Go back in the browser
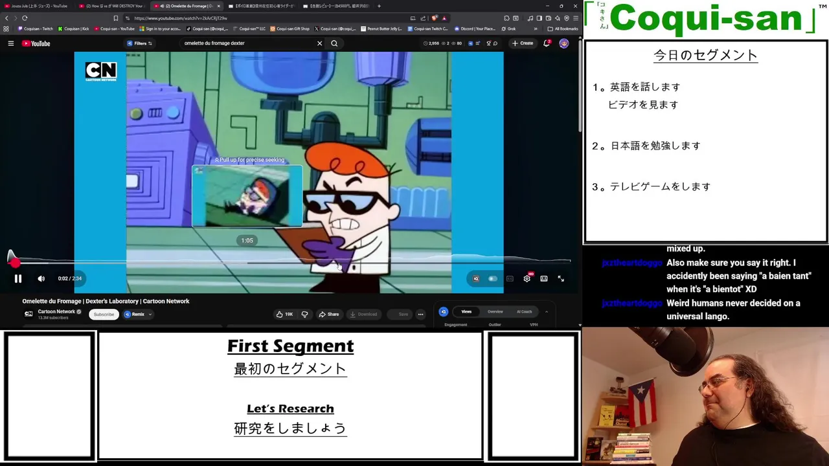Screen dimensions: 829x466 pos(6,18)
